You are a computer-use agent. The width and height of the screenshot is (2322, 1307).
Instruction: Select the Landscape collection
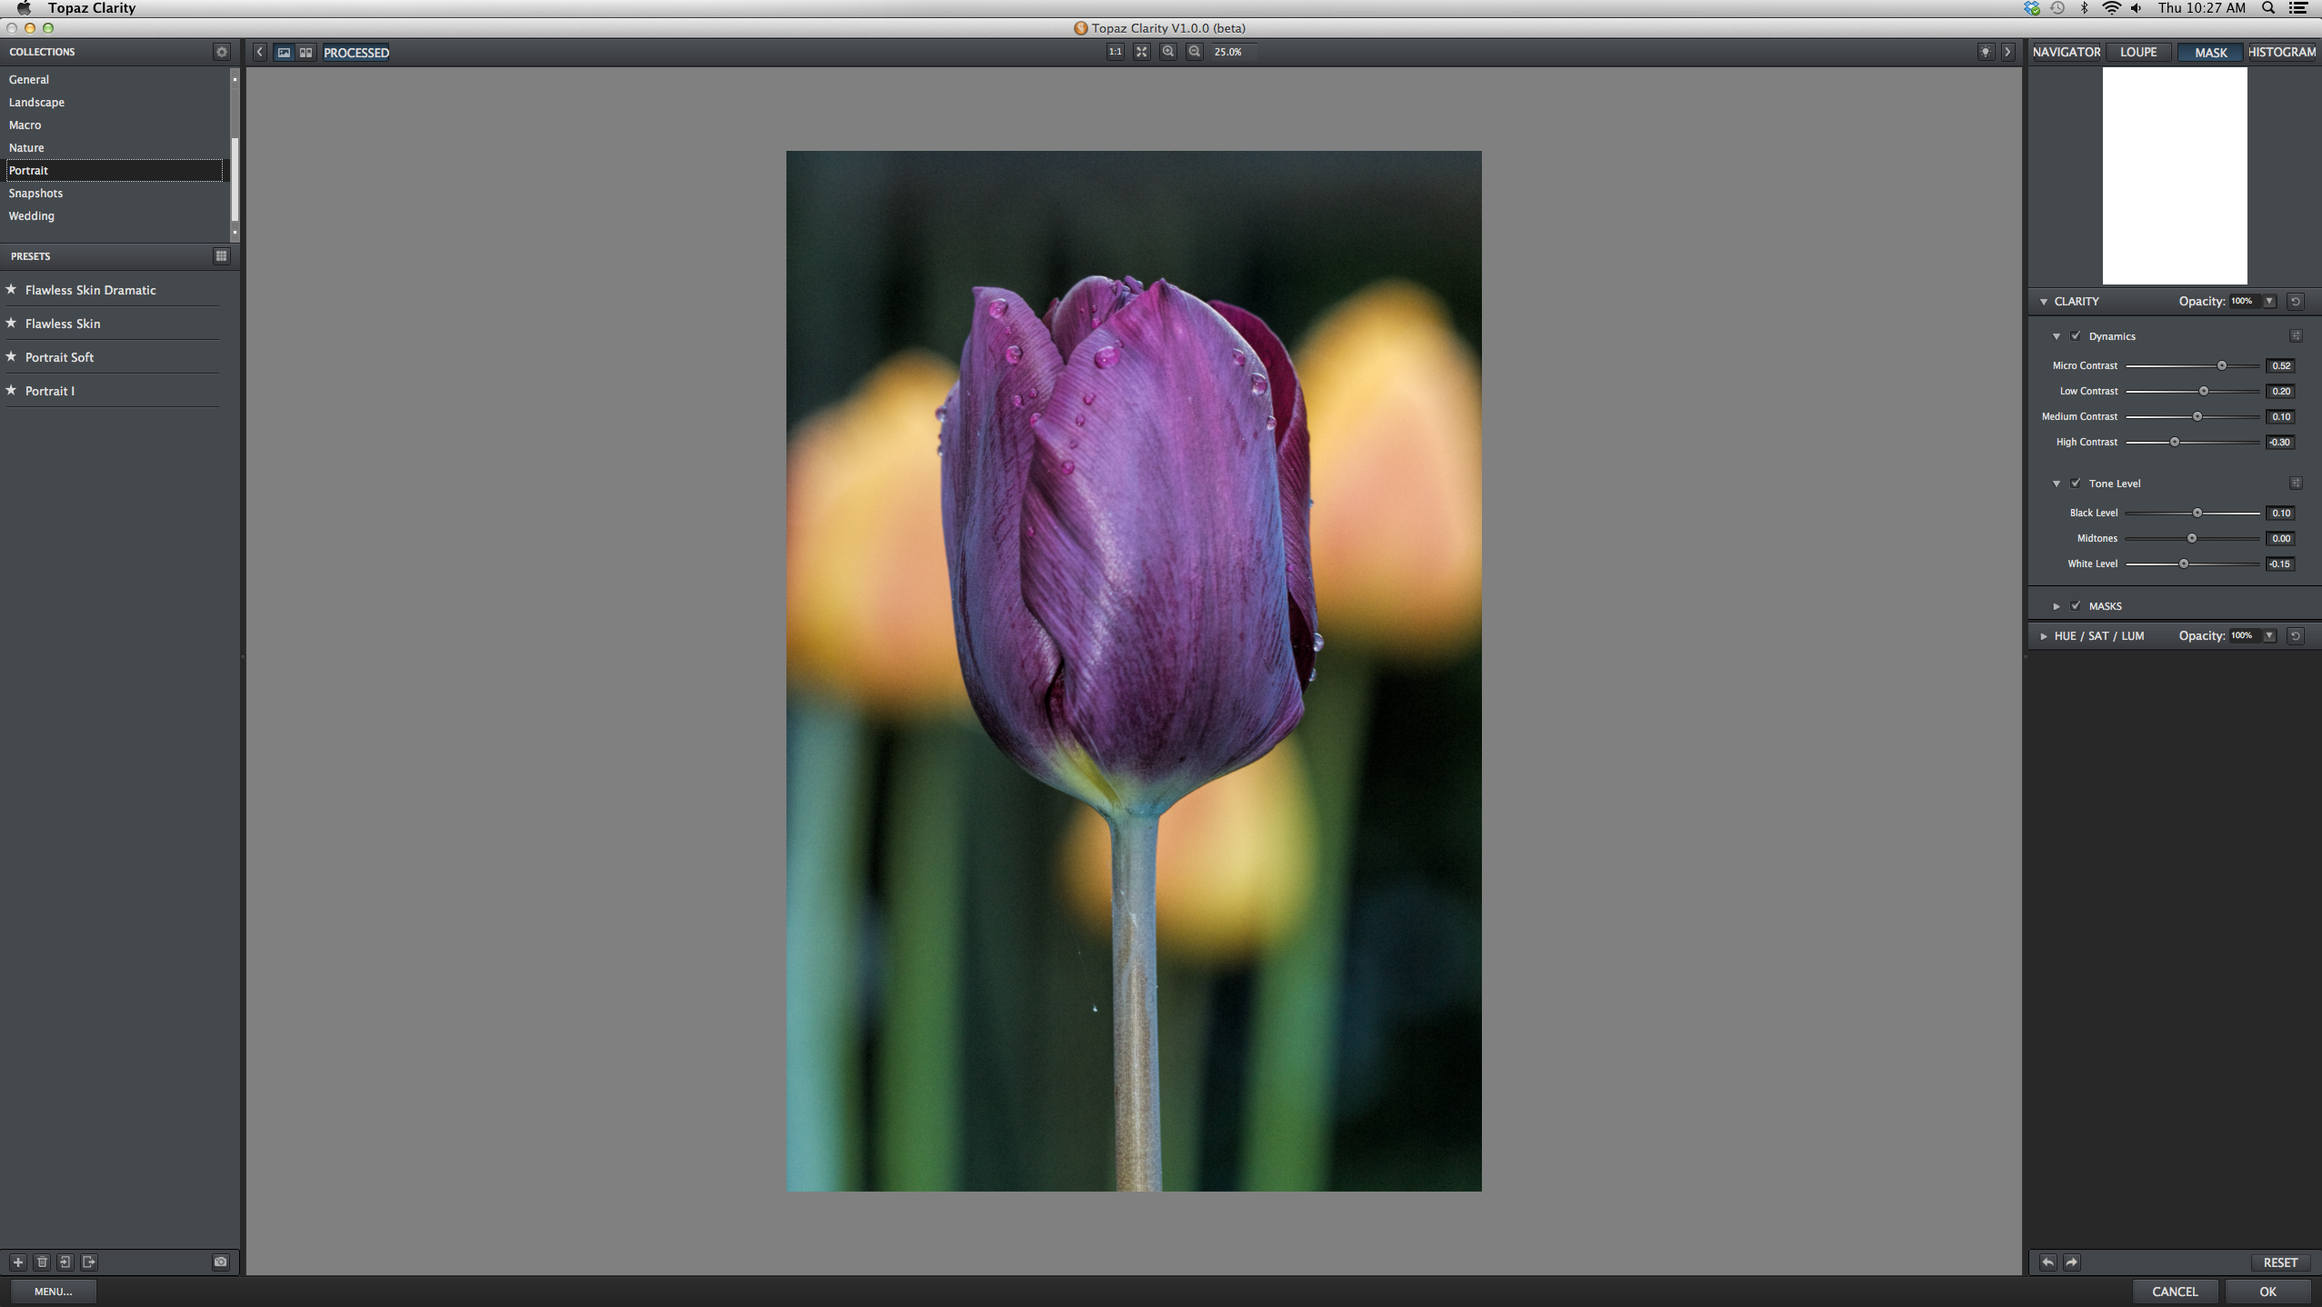coord(36,103)
